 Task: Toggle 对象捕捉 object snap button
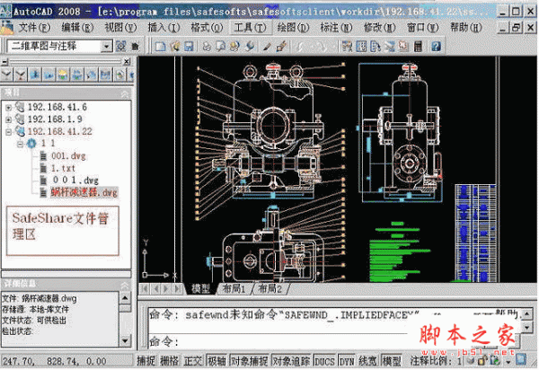click(249, 361)
